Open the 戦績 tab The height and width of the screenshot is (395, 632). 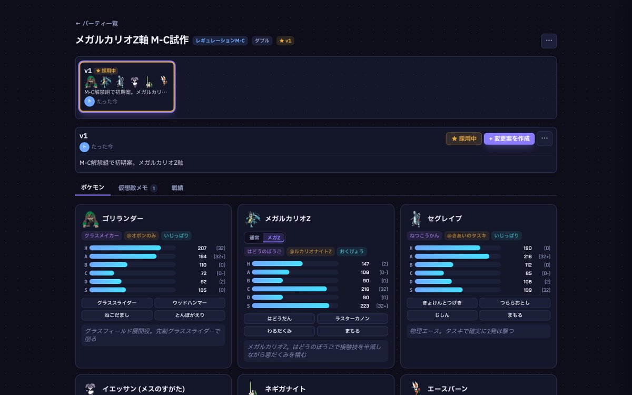[x=177, y=187]
